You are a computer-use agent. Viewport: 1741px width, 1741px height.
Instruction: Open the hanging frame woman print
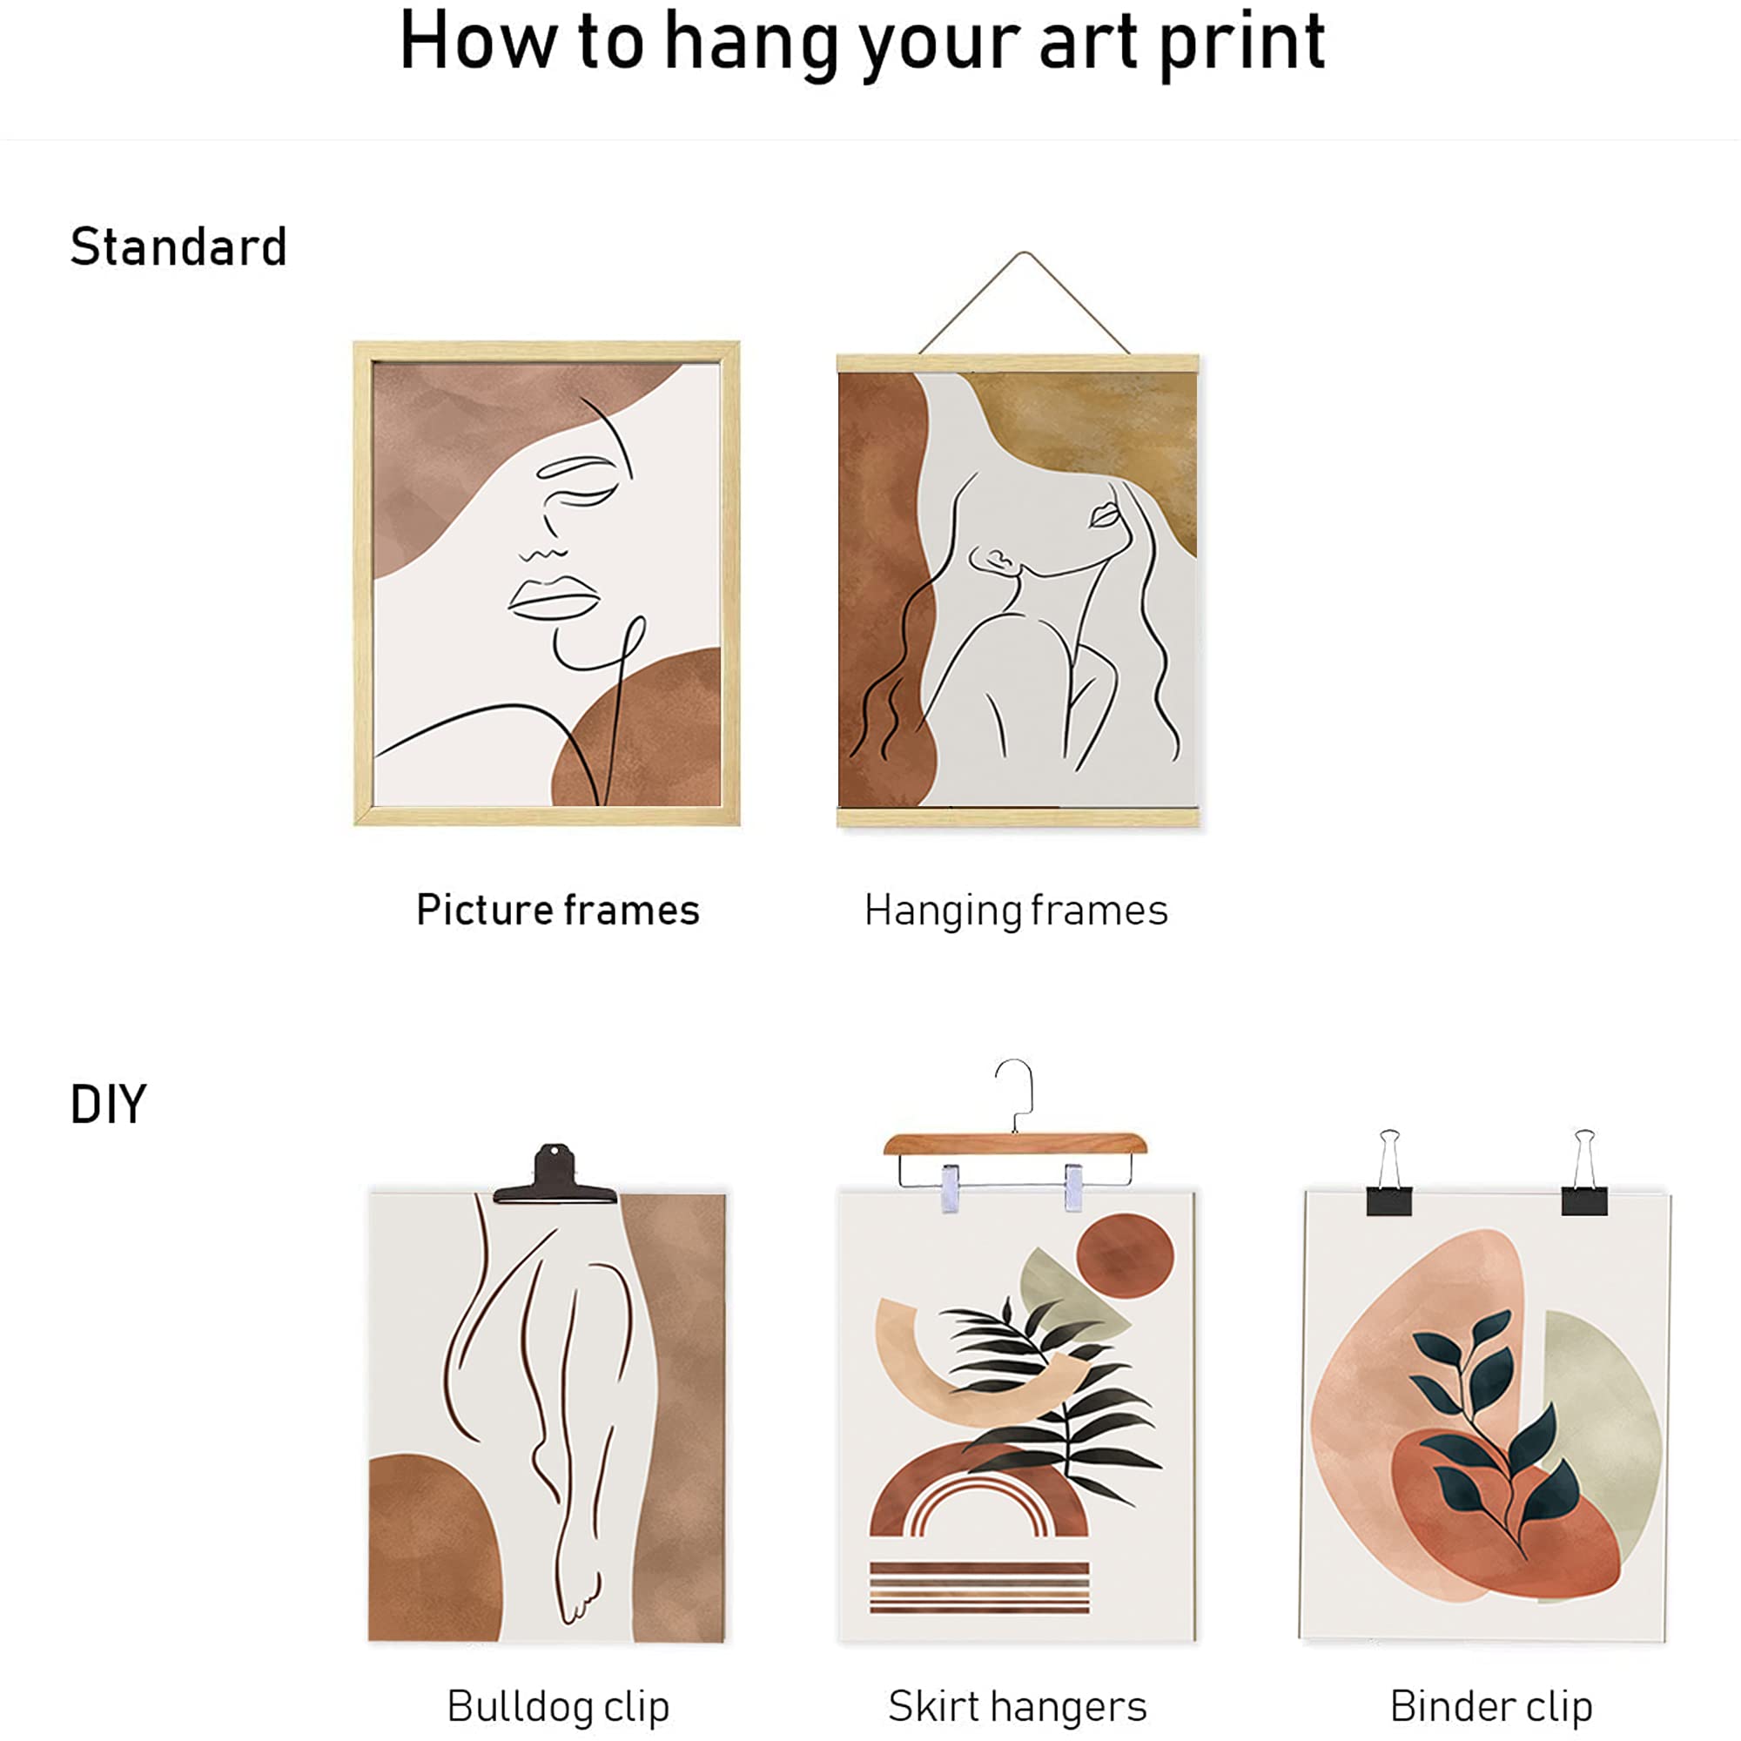click(1018, 590)
